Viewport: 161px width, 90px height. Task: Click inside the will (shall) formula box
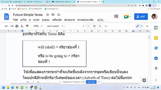click(54, 54)
